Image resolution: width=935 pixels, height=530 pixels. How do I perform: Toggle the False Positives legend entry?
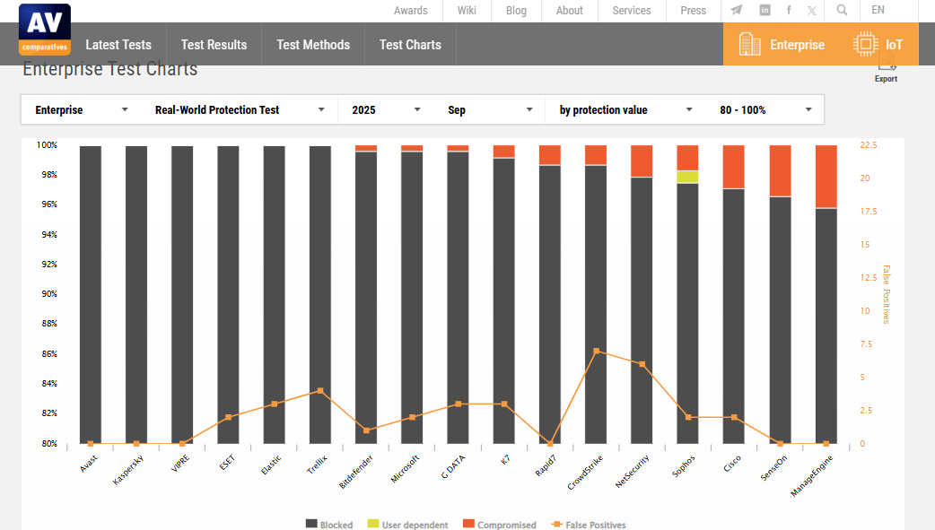589,525
